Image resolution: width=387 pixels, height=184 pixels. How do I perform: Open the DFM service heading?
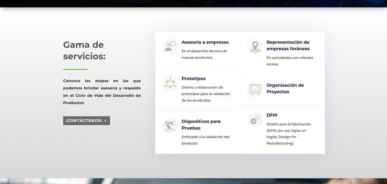click(272, 115)
